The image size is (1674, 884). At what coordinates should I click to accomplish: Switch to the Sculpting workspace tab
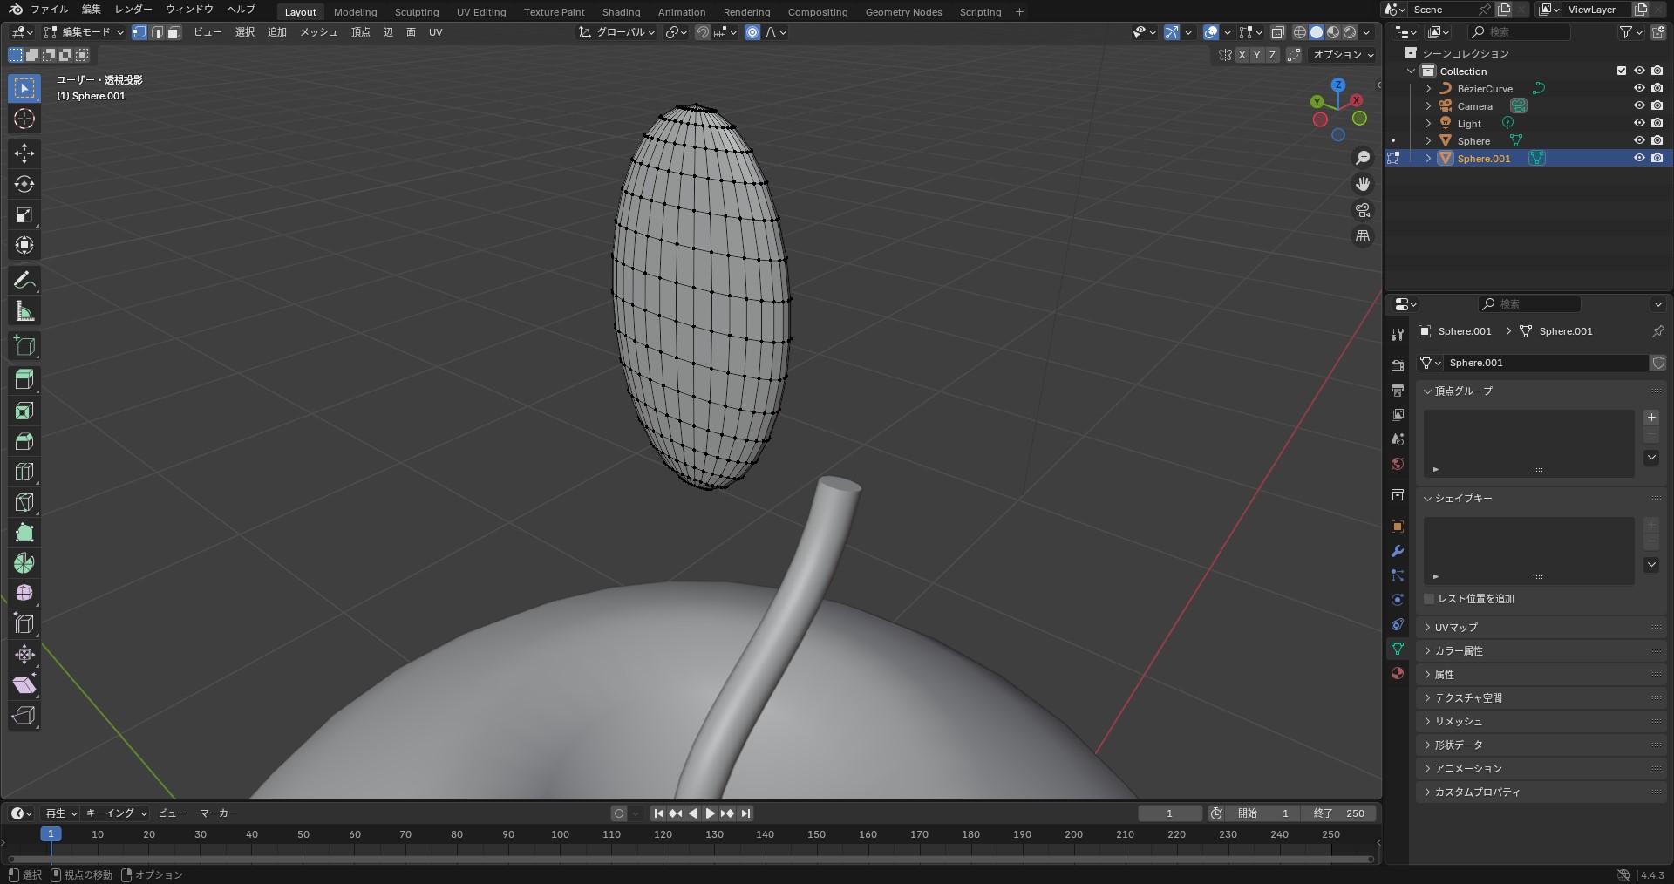pos(417,12)
